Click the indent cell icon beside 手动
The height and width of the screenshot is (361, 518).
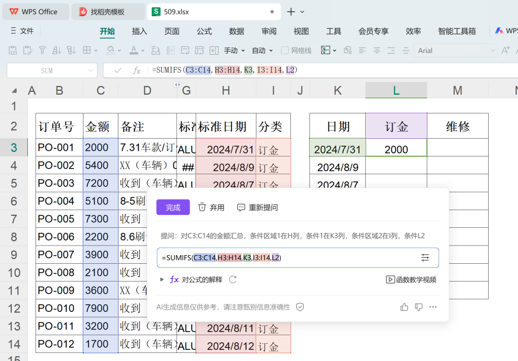click(x=214, y=50)
